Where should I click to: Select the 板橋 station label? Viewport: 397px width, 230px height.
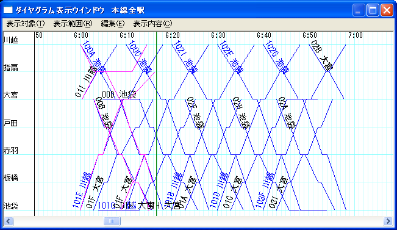click(10, 178)
